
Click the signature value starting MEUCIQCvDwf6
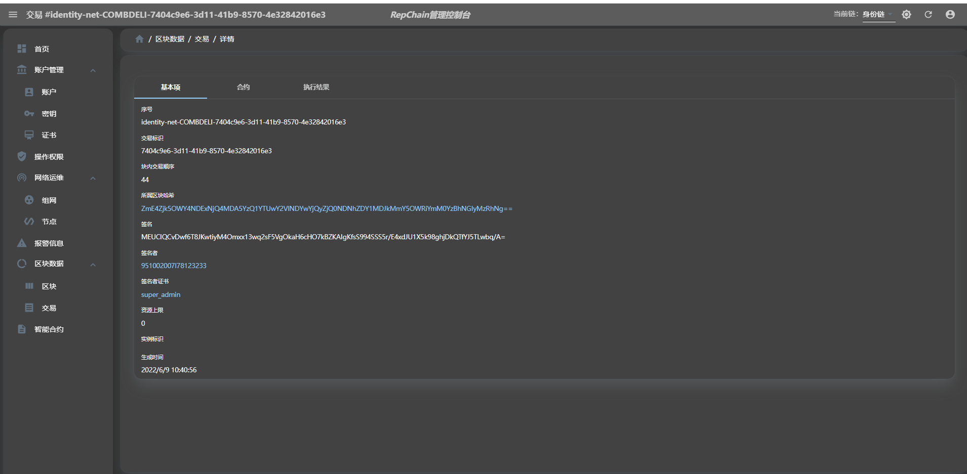pyautogui.click(x=323, y=237)
